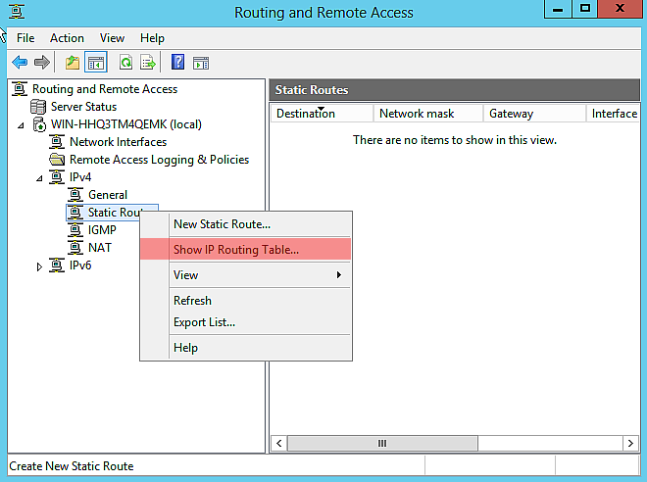Toggle Show/Hide Console Tree icon
Screen dimensions: 647x482
95,63
